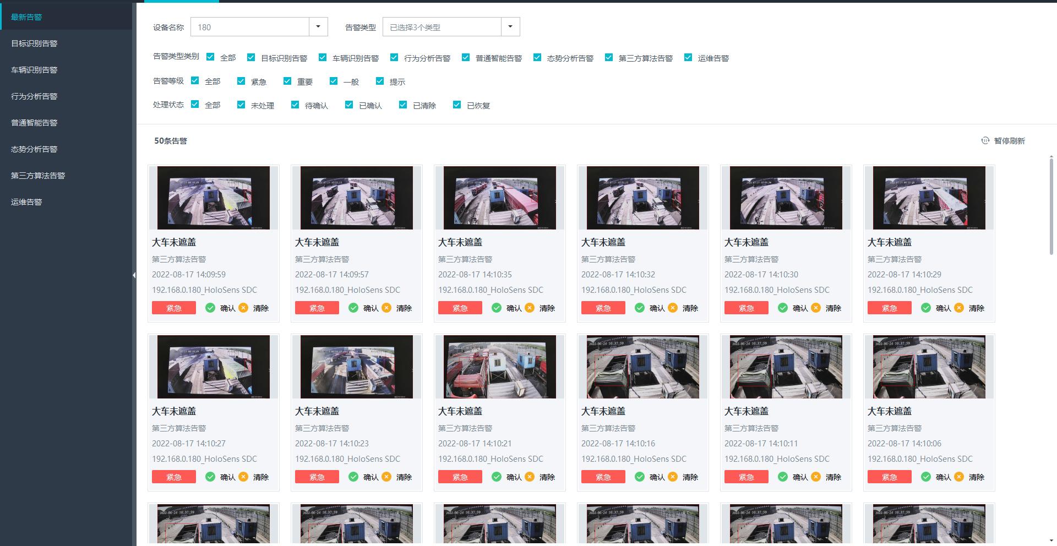
Task: Click orange clear icon on 14:09:57 alarm card
Action: [x=386, y=308]
